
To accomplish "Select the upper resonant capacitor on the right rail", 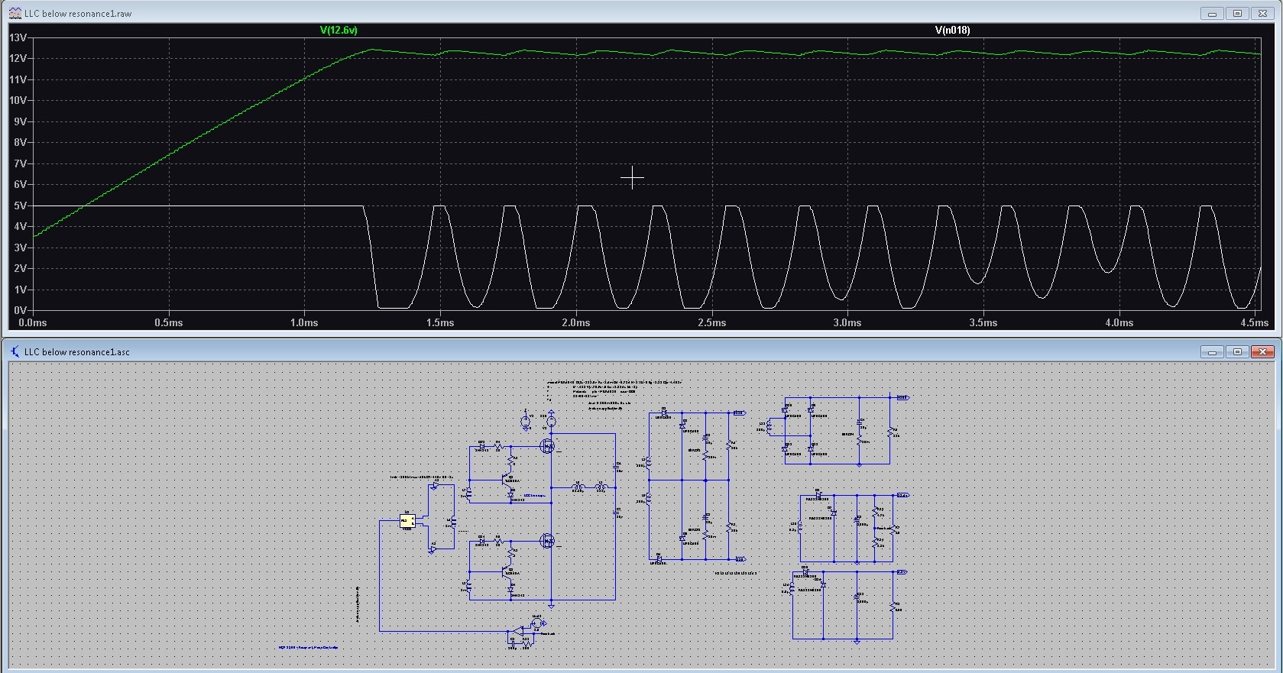I will (617, 466).
